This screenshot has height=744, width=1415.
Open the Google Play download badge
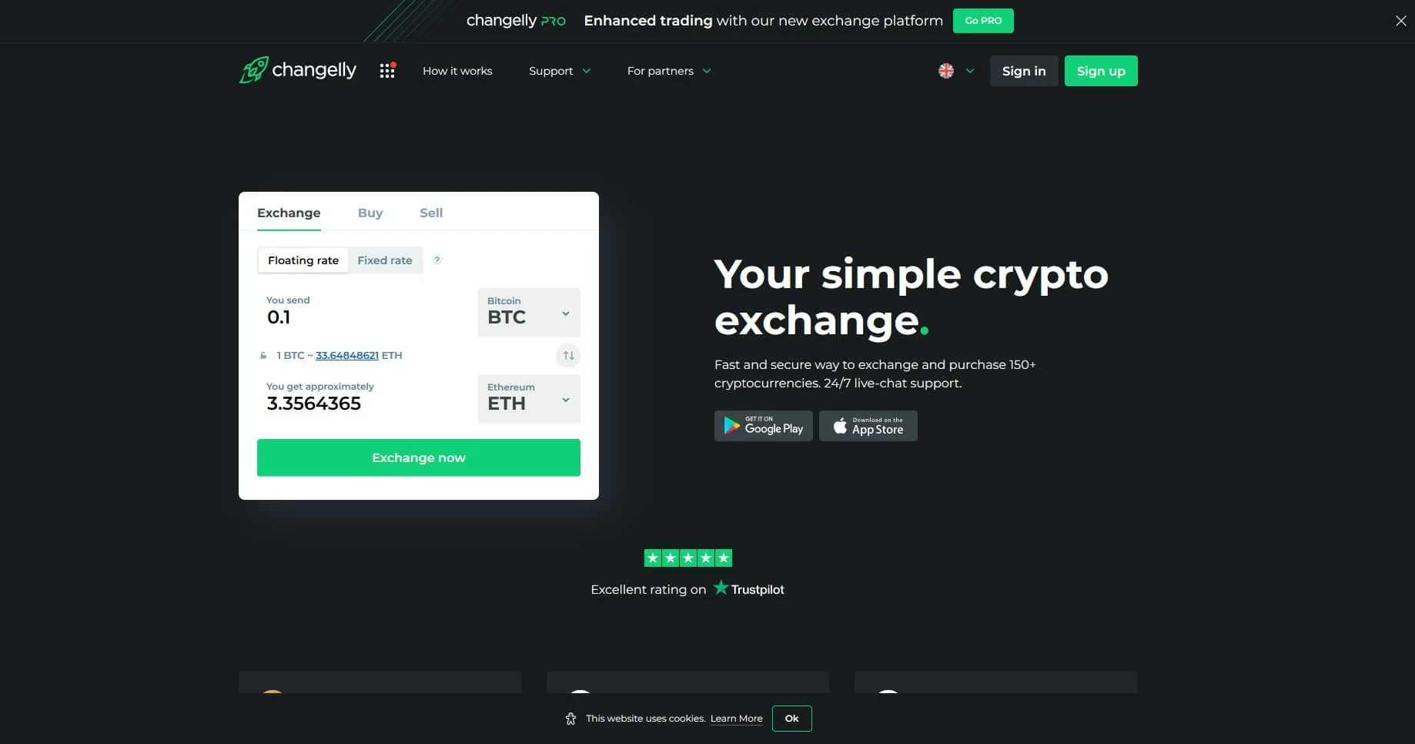point(764,426)
